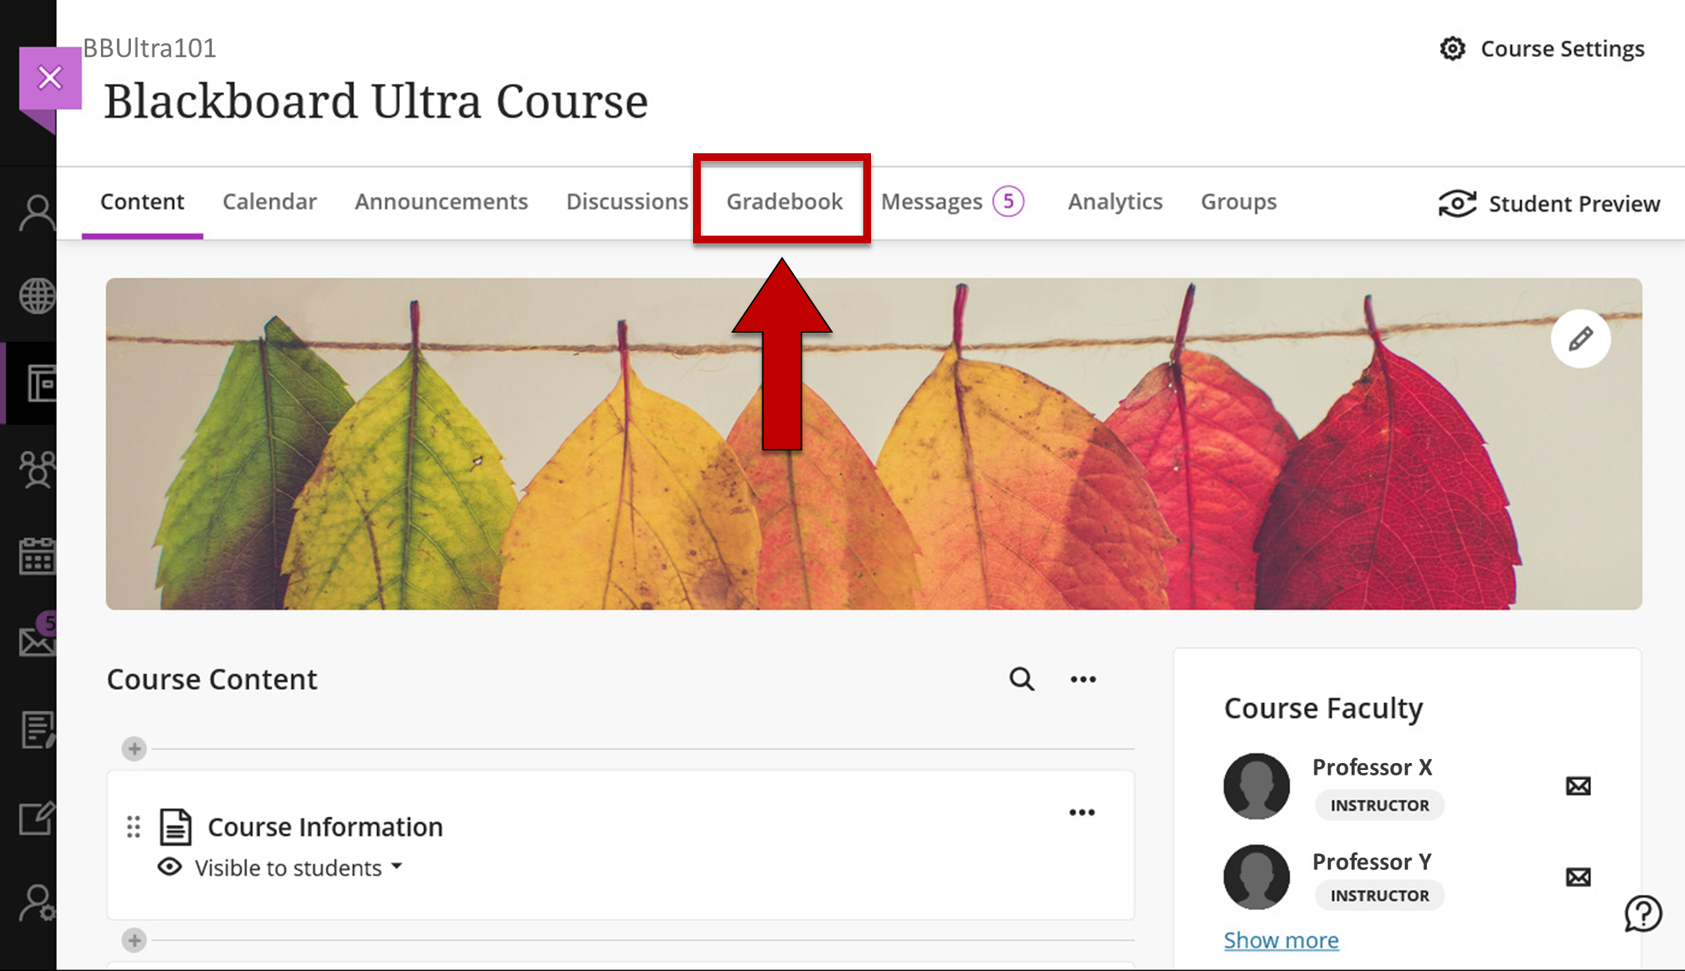Click the eye visibility icon under Course Information
Image resolution: width=1685 pixels, height=971 pixels.
(x=169, y=867)
